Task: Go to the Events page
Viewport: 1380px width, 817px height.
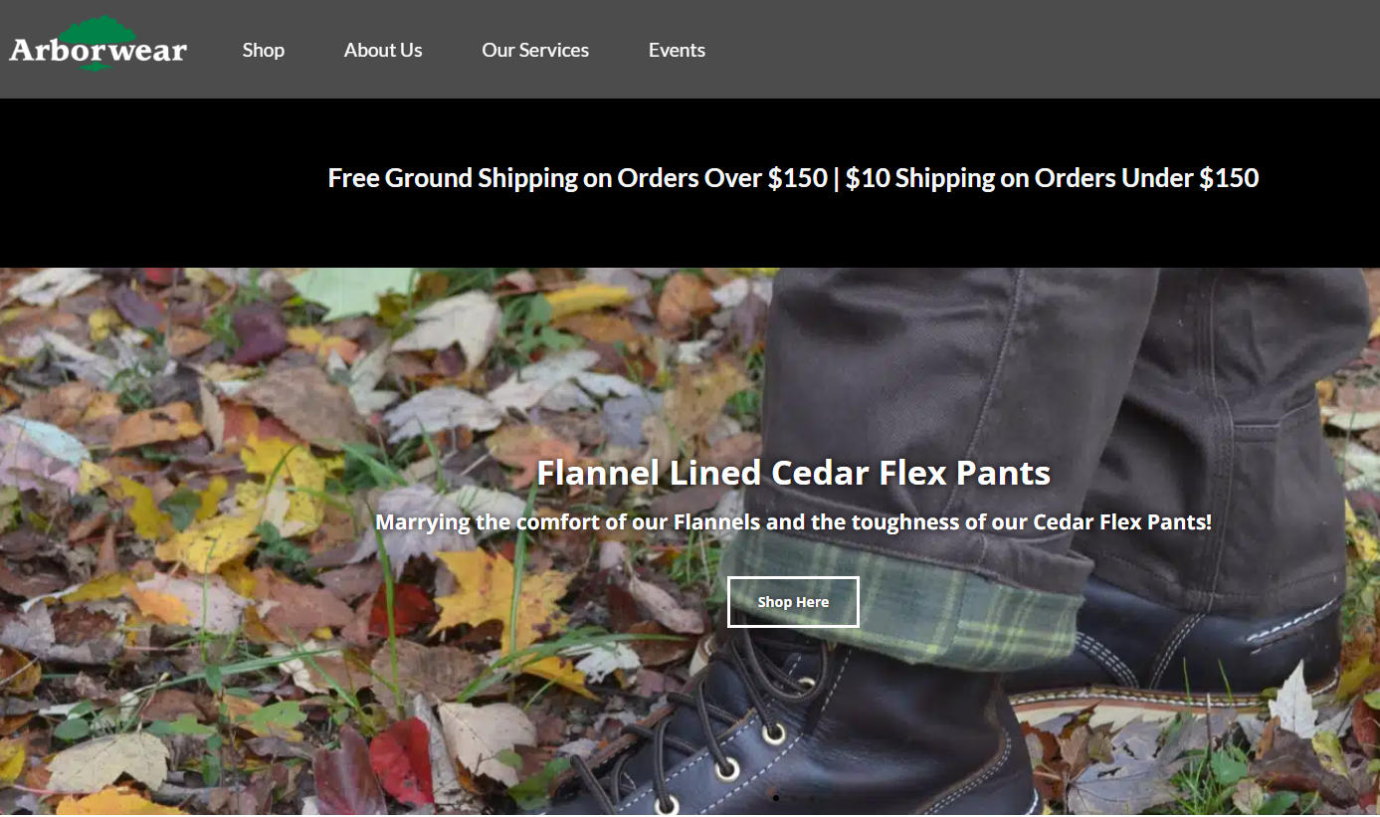Action: tap(677, 50)
